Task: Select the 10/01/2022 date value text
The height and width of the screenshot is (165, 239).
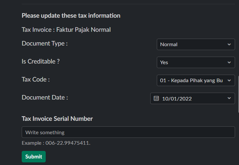Action: [x=177, y=99]
